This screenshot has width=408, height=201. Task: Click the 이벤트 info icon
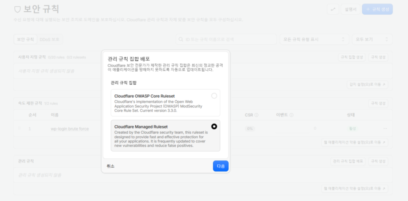[291, 115]
